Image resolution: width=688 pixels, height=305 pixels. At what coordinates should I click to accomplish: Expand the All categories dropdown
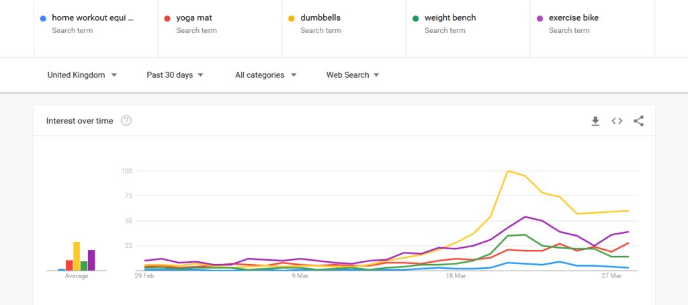click(x=265, y=75)
